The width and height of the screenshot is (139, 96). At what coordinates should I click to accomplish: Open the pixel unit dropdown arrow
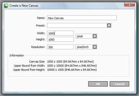pos(95,36)
